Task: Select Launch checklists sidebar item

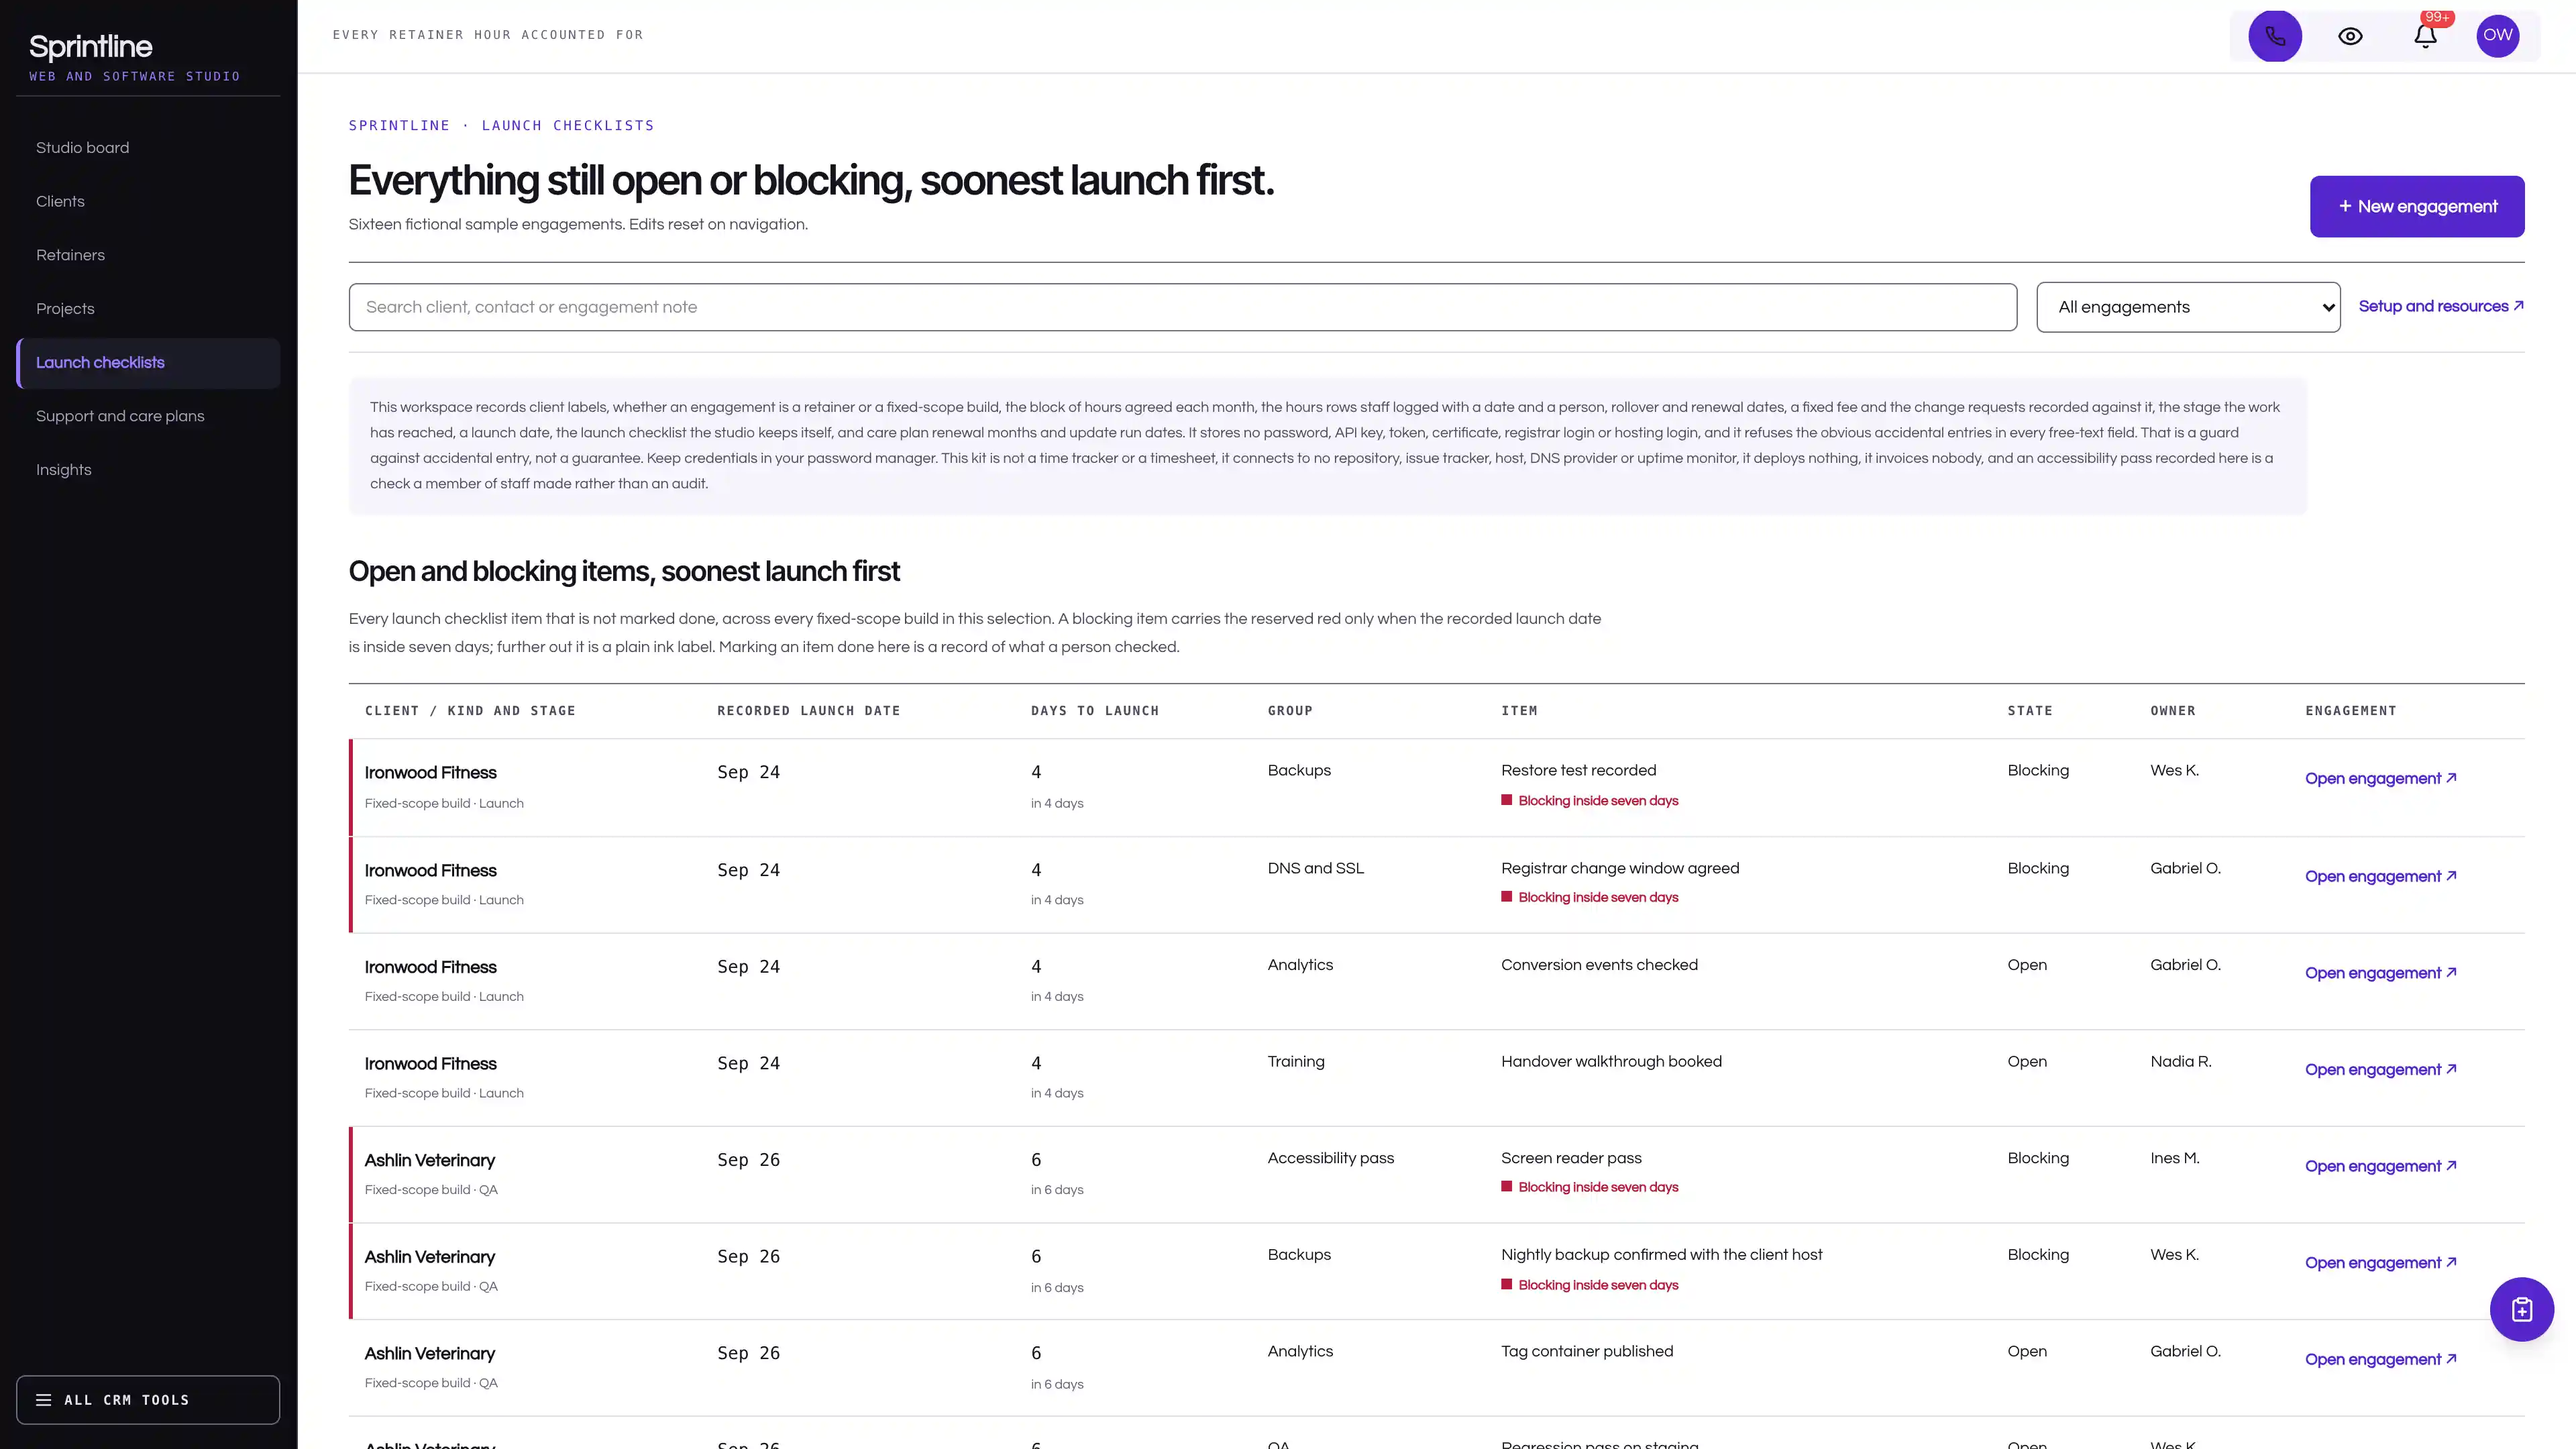Action: click(x=148, y=363)
